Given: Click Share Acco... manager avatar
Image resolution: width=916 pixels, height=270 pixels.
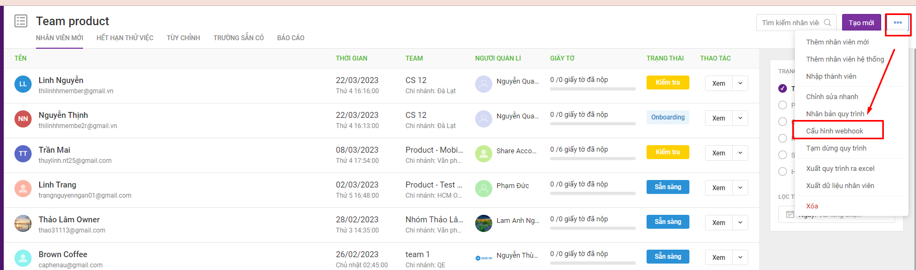Looking at the screenshot, I should [484, 154].
